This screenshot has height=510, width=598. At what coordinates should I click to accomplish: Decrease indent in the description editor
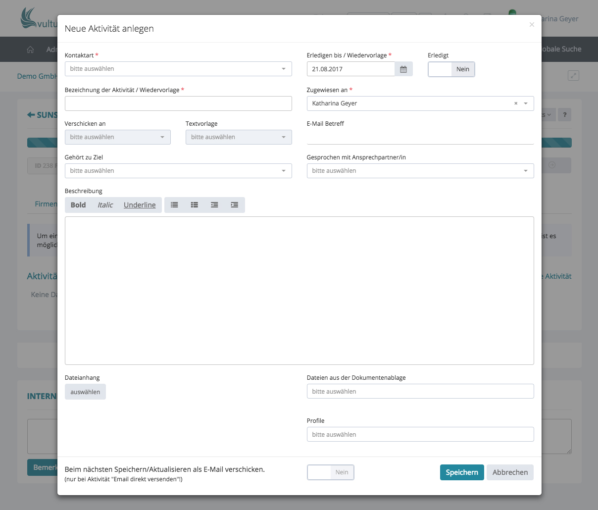click(x=214, y=205)
